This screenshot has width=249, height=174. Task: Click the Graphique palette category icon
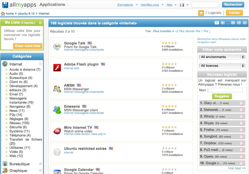click(5, 170)
